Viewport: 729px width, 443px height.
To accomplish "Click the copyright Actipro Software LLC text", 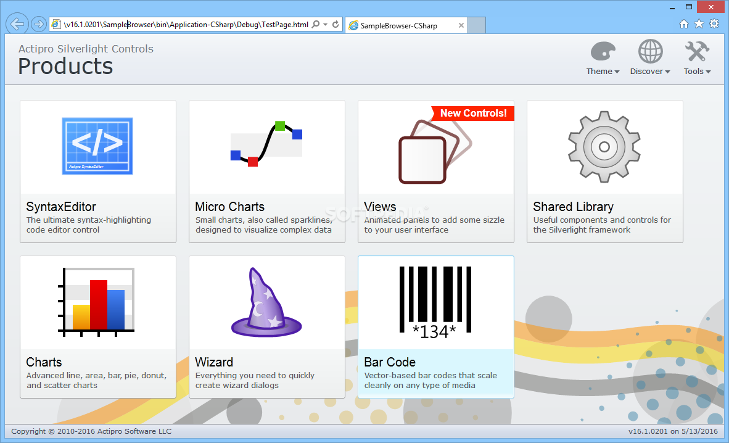I will 91,431.
